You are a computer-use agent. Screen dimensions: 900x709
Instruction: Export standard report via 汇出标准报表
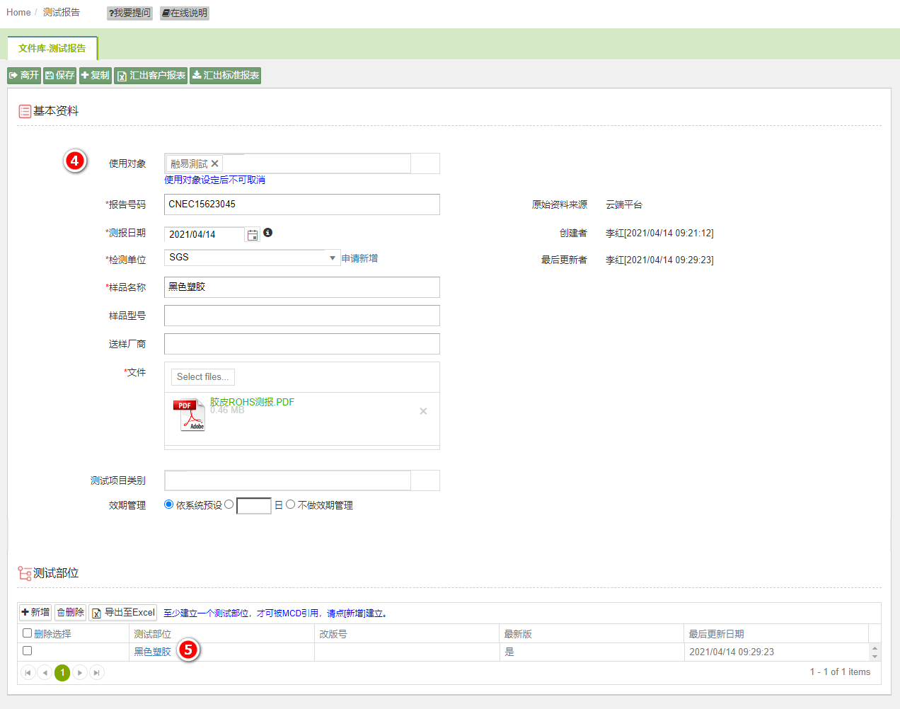pos(226,76)
